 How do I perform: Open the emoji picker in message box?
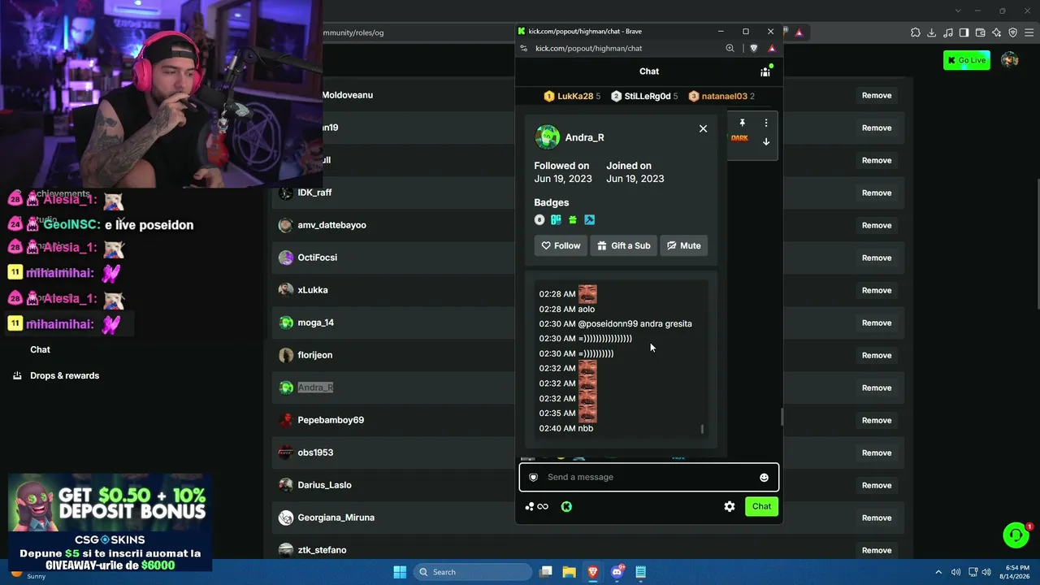click(x=764, y=477)
